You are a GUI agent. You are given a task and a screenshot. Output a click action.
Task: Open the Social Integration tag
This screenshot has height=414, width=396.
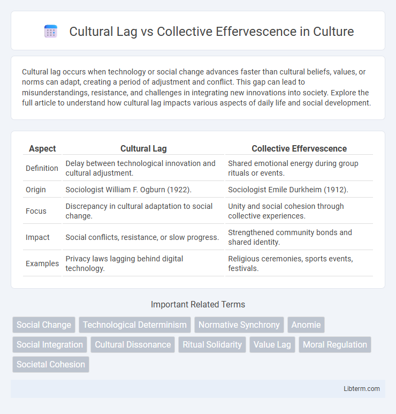[x=50, y=344]
